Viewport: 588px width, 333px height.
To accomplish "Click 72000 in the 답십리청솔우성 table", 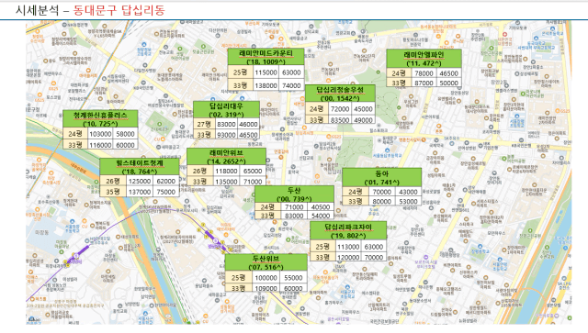I will coord(340,109).
